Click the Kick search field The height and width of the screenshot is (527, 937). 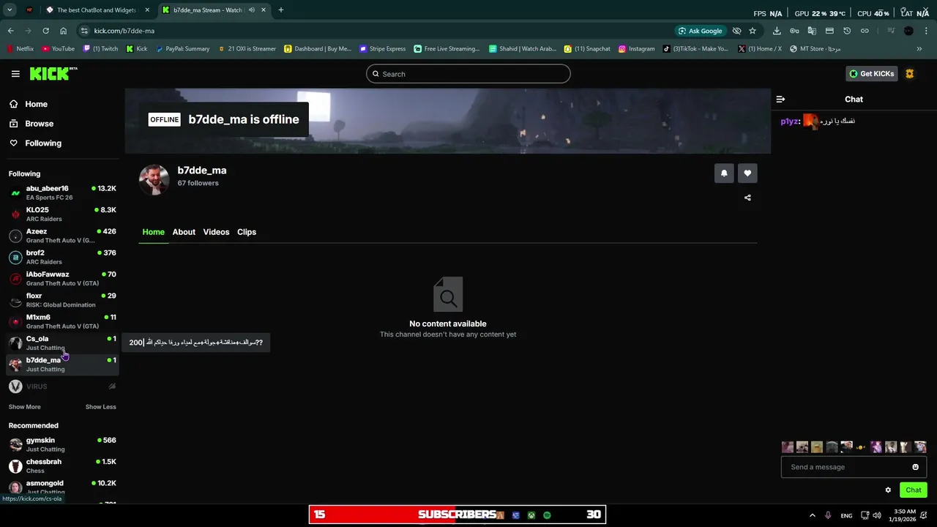pos(468,74)
